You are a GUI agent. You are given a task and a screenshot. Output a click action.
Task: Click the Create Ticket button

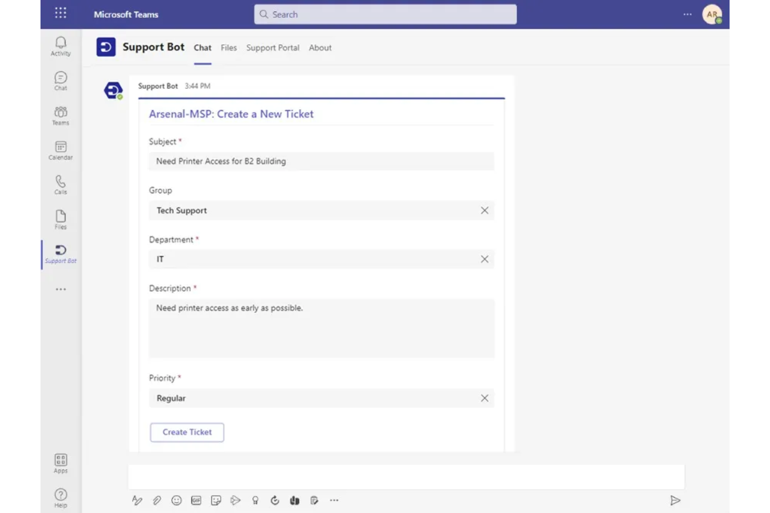tap(187, 432)
